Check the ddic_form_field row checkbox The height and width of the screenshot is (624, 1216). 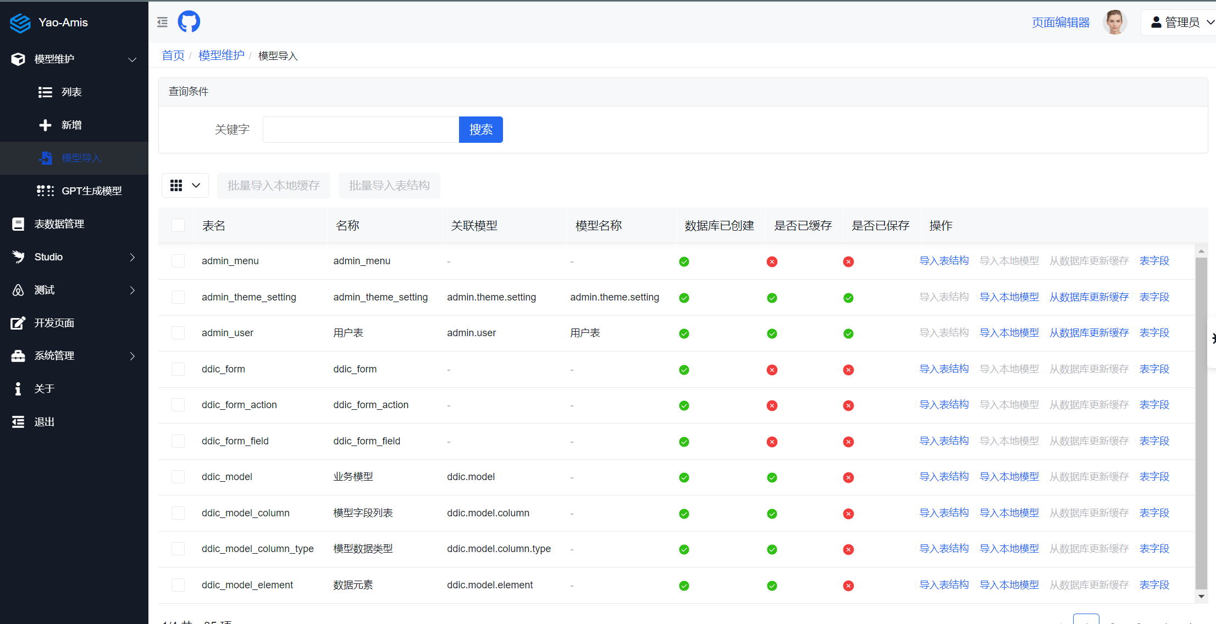click(x=178, y=441)
